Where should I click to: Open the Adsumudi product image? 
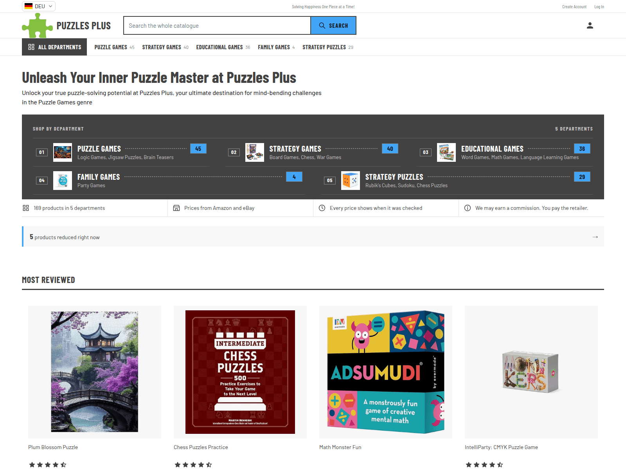386,372
